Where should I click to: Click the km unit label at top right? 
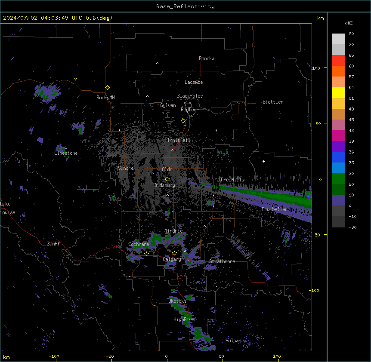click(x=321, y=18)
